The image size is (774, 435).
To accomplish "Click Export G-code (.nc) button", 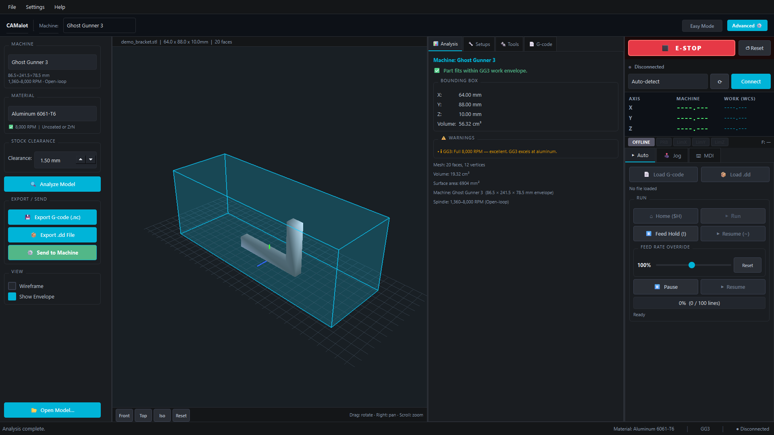I will click(x=52, y=217).
